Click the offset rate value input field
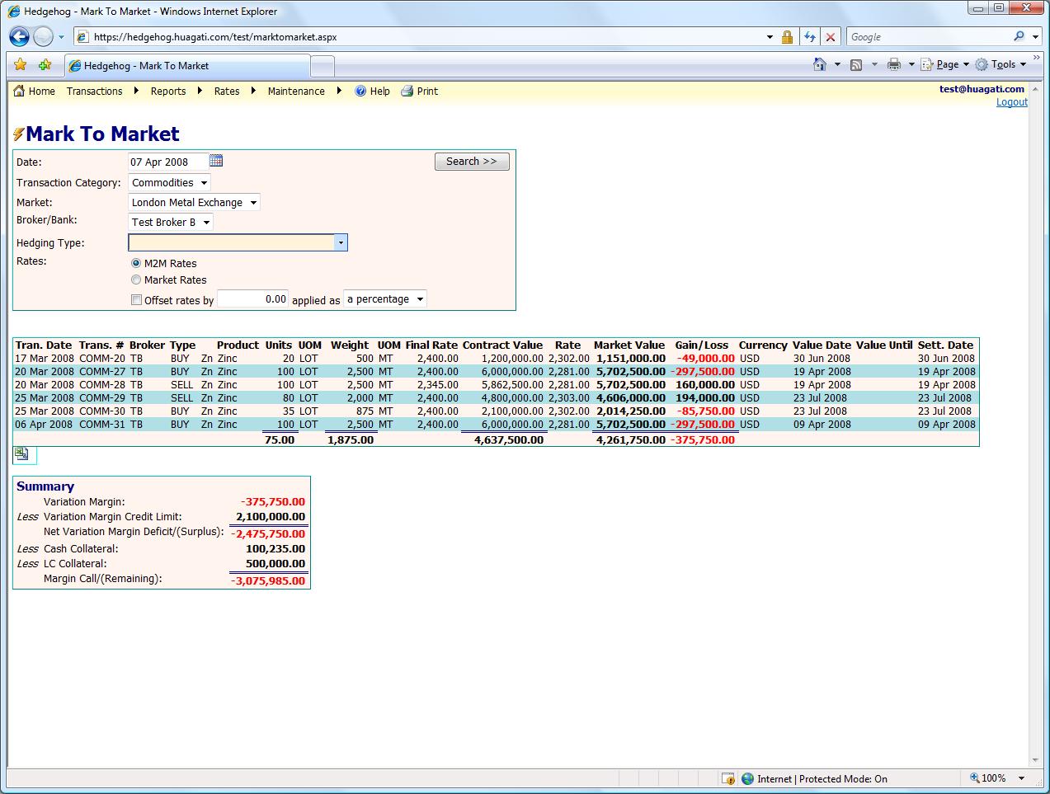 252,299
